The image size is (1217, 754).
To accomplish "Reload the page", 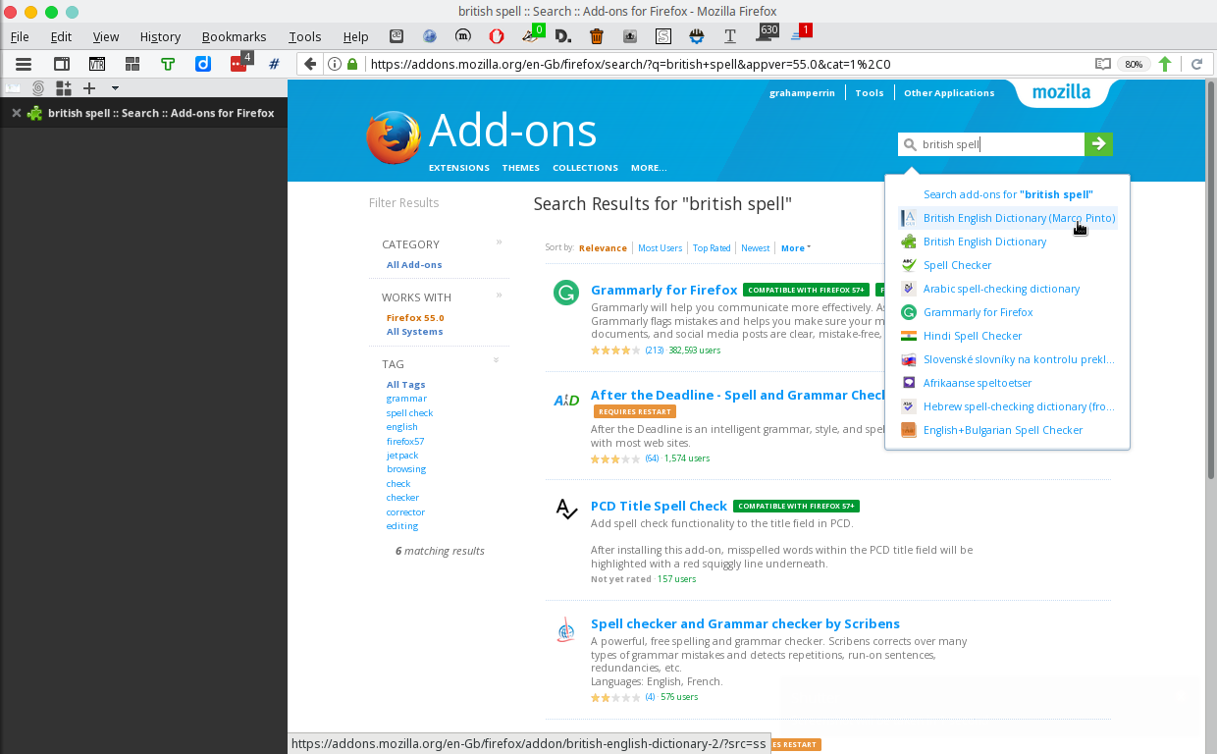I will [1196, 64].
